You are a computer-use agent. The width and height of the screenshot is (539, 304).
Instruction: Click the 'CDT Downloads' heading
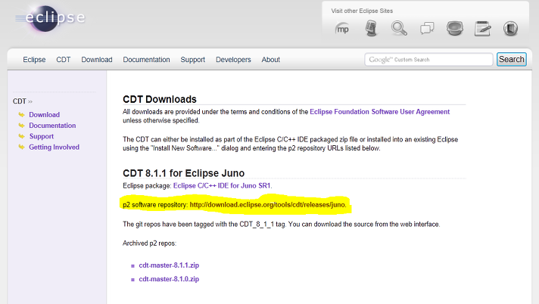coord(160,99)
